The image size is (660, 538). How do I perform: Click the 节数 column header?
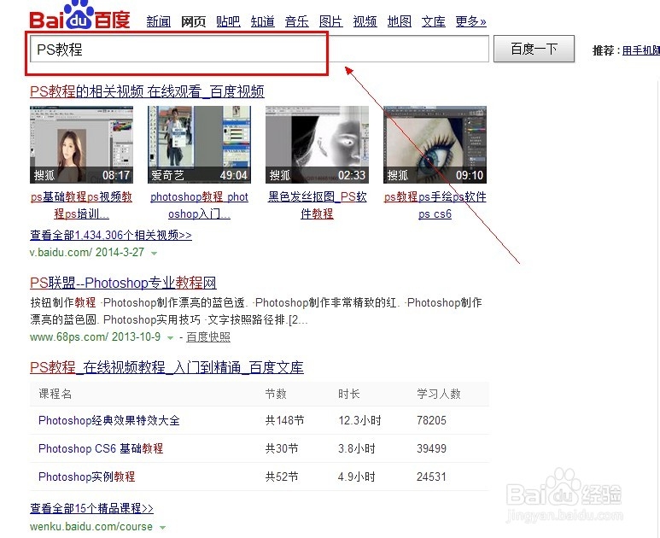276,394
